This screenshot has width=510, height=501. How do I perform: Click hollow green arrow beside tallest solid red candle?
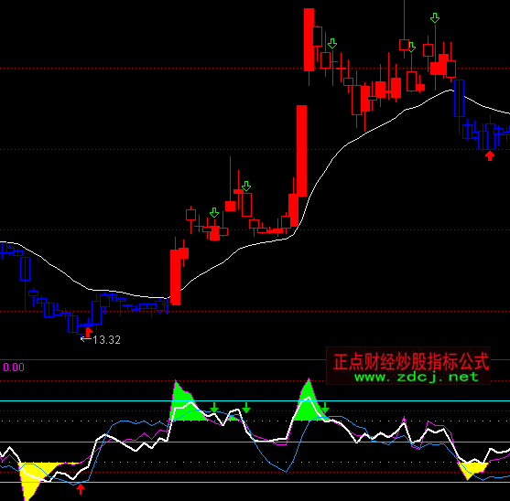[332, 44]
